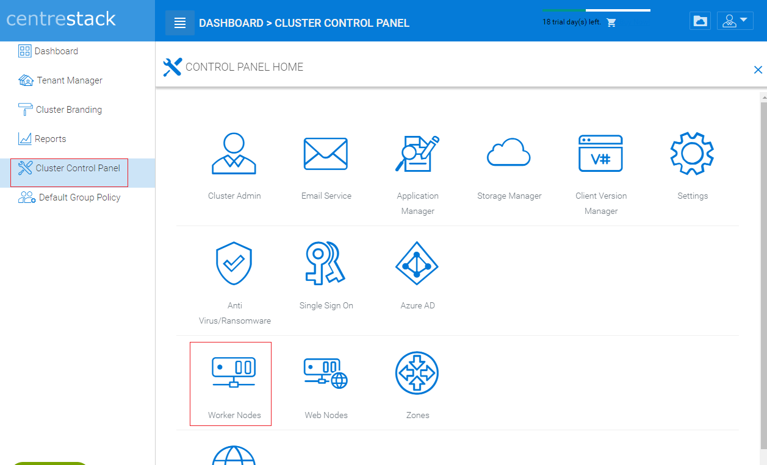Open the Web Nodes icon

pos(326,373)
